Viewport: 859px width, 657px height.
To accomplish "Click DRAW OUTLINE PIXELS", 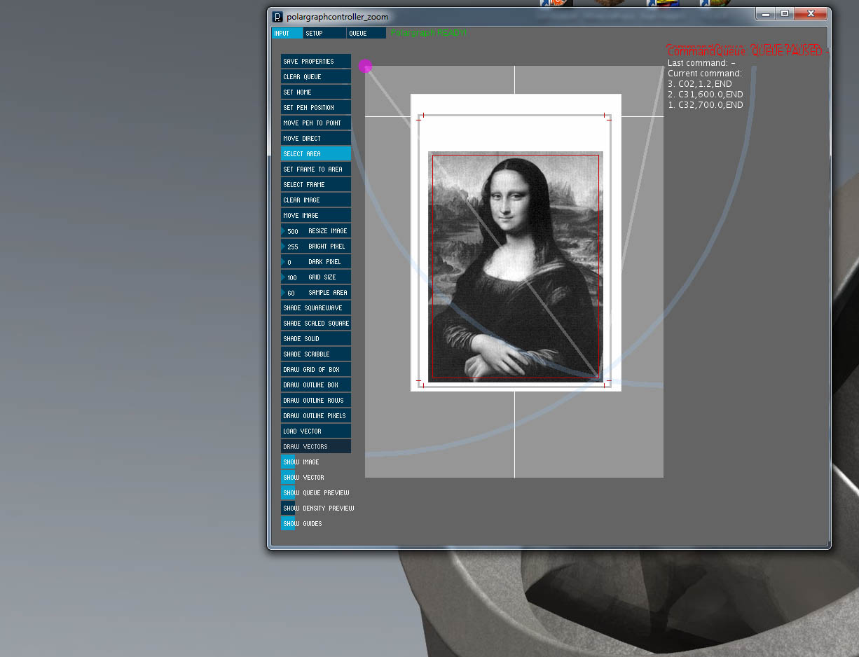I will pyautogui.click(x=315, y=415).
